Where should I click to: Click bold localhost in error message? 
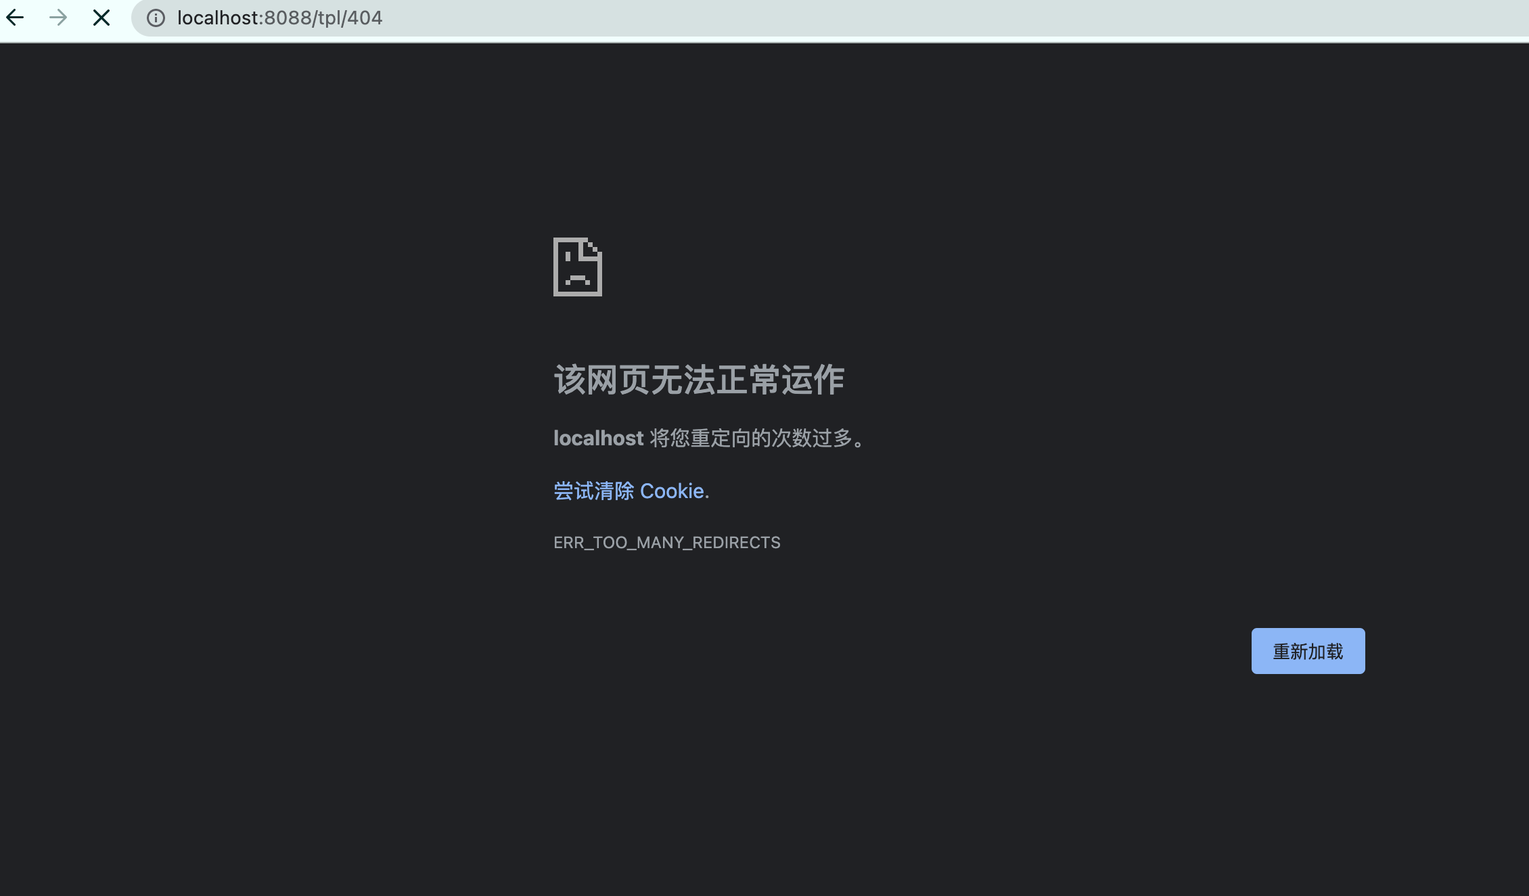coord(598,439)
